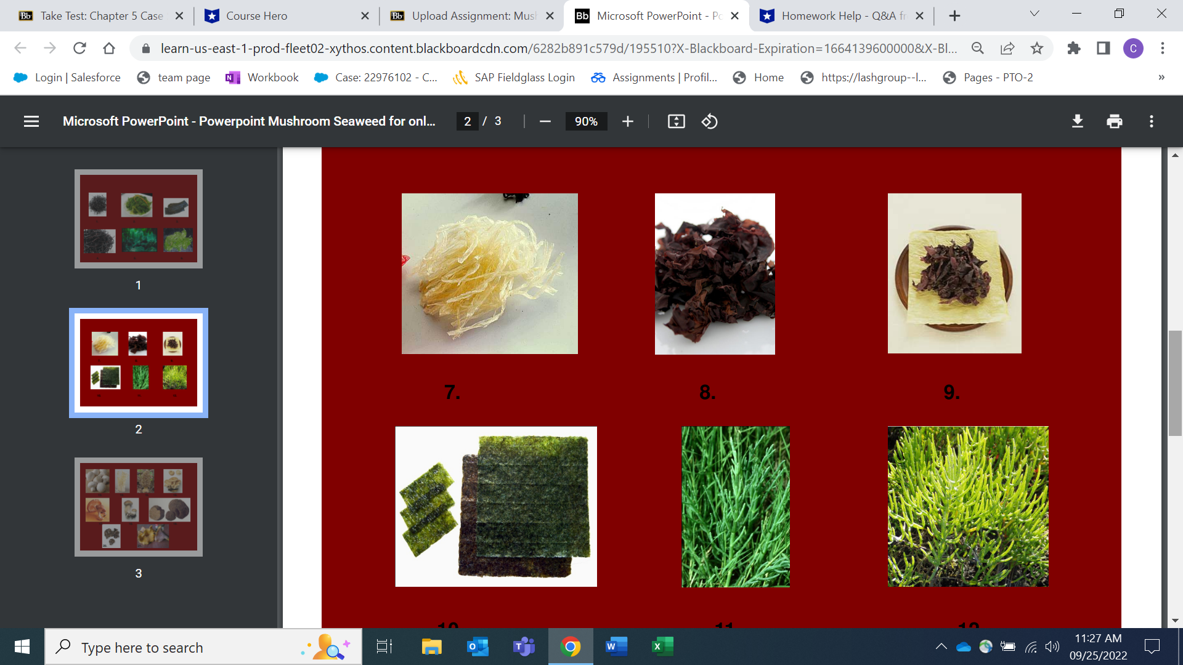1183x665 pixels.
Task: Open the print dialog icon
Action: [x=1113, y=121]
